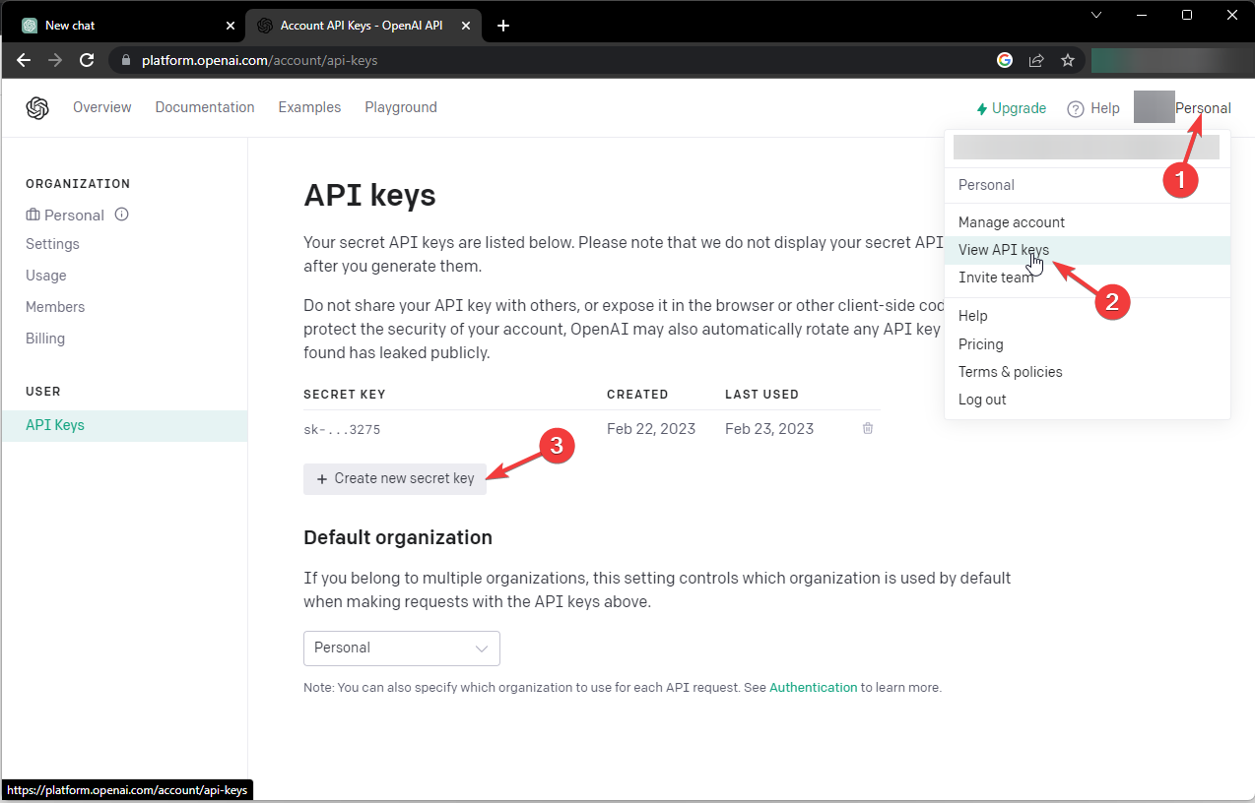1255x803 pixels.
Task: Click the Google icon in address bar
Action: (x=1005, y=60)
